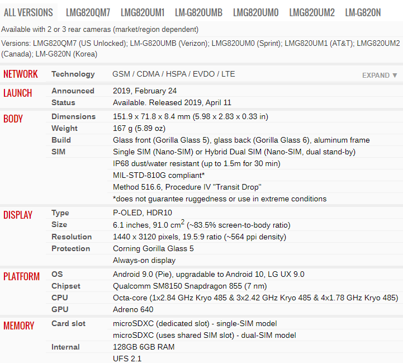
Task: Open the Build spec label
Action: point(61,140)
